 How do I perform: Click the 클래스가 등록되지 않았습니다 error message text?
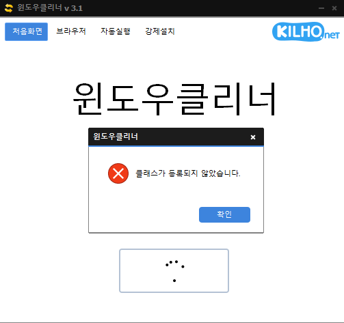point(188,173)
